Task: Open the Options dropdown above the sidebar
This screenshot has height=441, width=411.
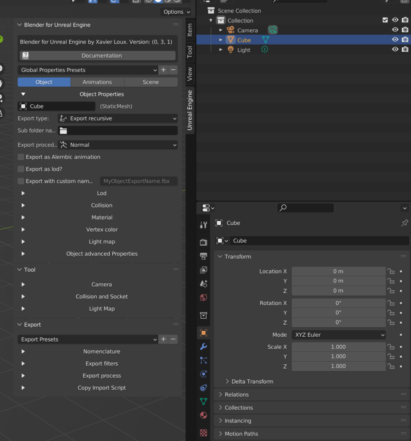Action: coord(176,12)
